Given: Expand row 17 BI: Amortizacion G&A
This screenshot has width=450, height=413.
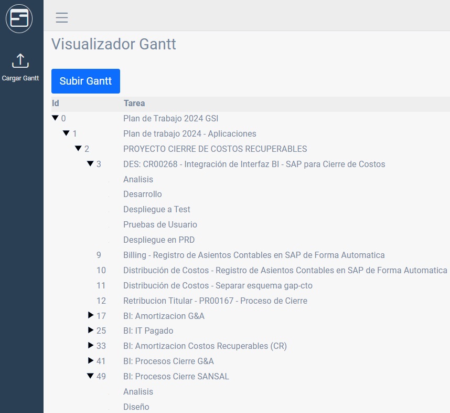Looking at the screenshot, I should [x=90, y=316].
